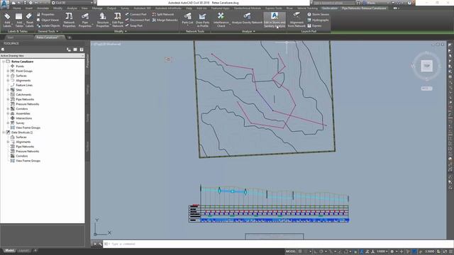Expand the Corridors node under Retea Canalizare
This screenshot has height=255, width=454.
(8, 108)
